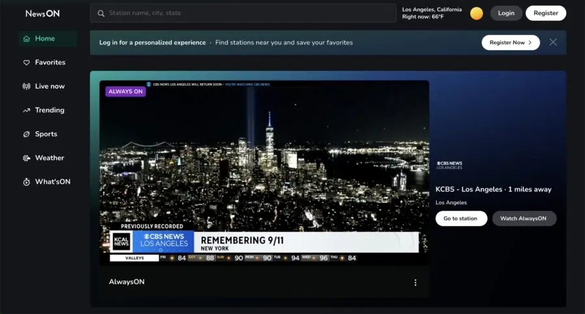585x314 pixels.
Task: Open the Trending menu item
Action: point(49,111)
